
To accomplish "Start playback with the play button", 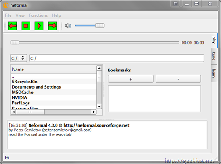I will (x=39, y=26).
